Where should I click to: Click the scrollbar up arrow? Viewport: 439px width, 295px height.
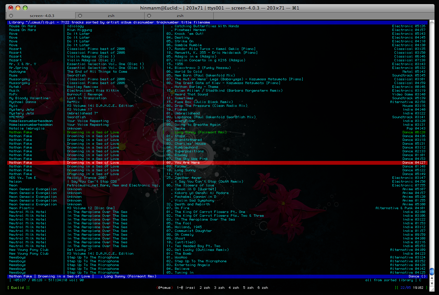431,278
